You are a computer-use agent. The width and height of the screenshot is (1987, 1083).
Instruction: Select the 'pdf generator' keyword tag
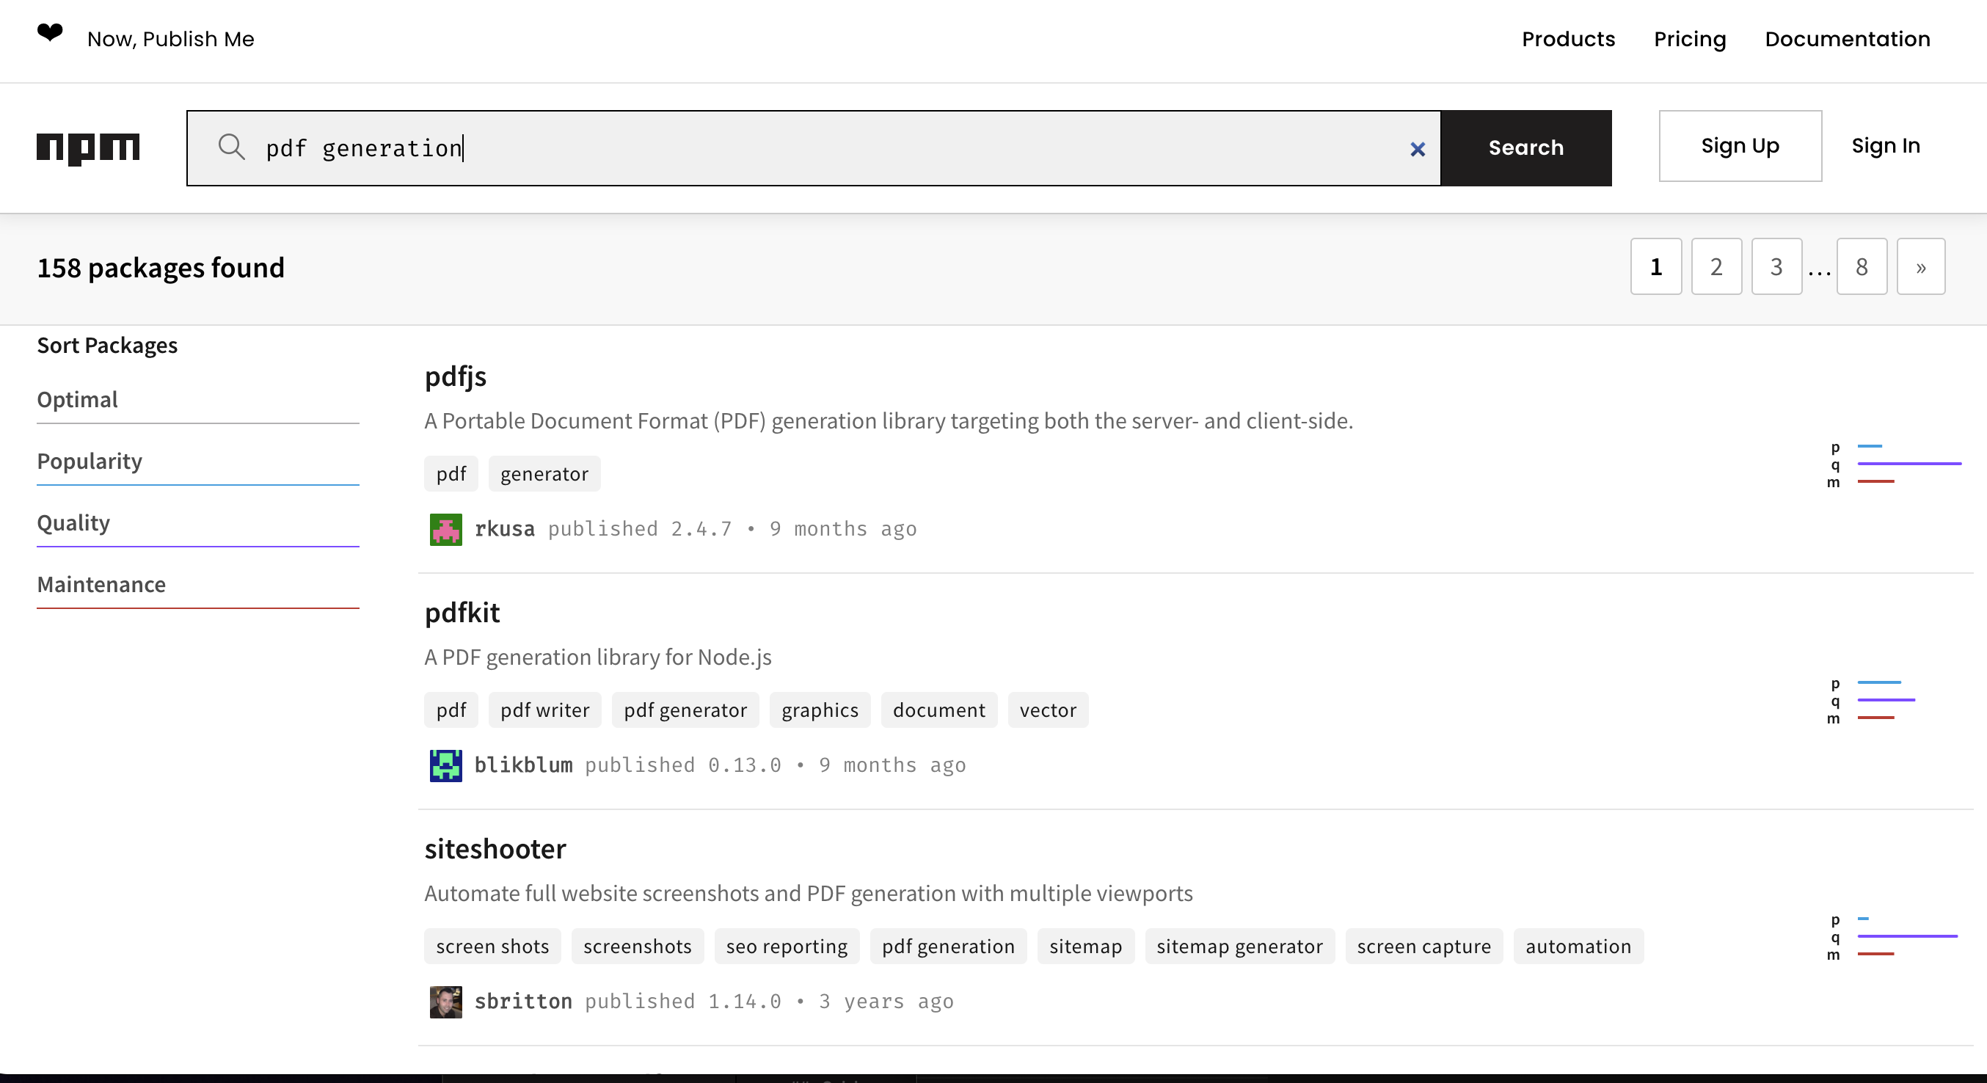tap(685, 710)
